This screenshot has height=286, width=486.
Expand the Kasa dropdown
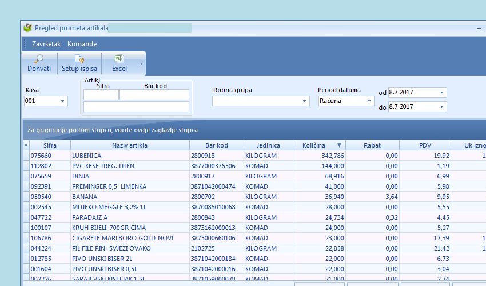[62, 101]
